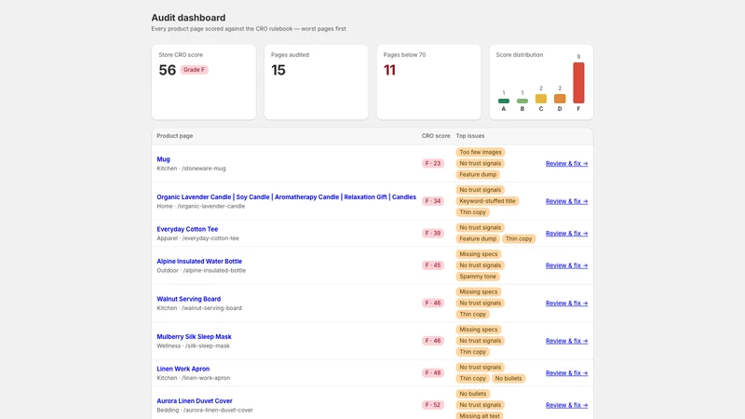The width and height of the screenshot is (745, 419).
Task: Open the Alpine Insulated Water Bottle link
Action: tap(199, 262)
